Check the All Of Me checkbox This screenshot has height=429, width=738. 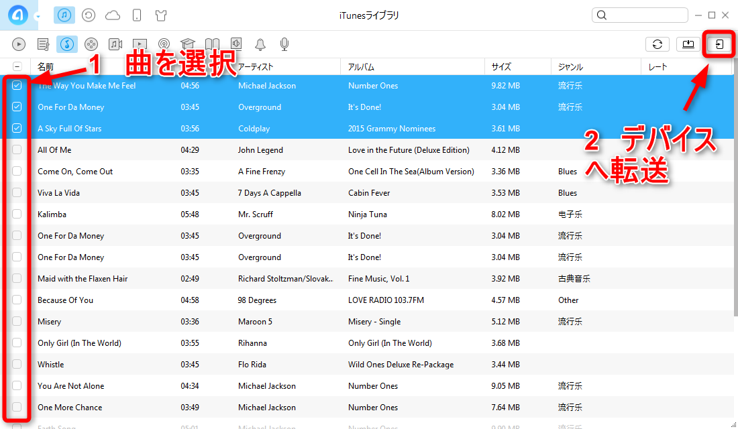click(x=17, y=149)
